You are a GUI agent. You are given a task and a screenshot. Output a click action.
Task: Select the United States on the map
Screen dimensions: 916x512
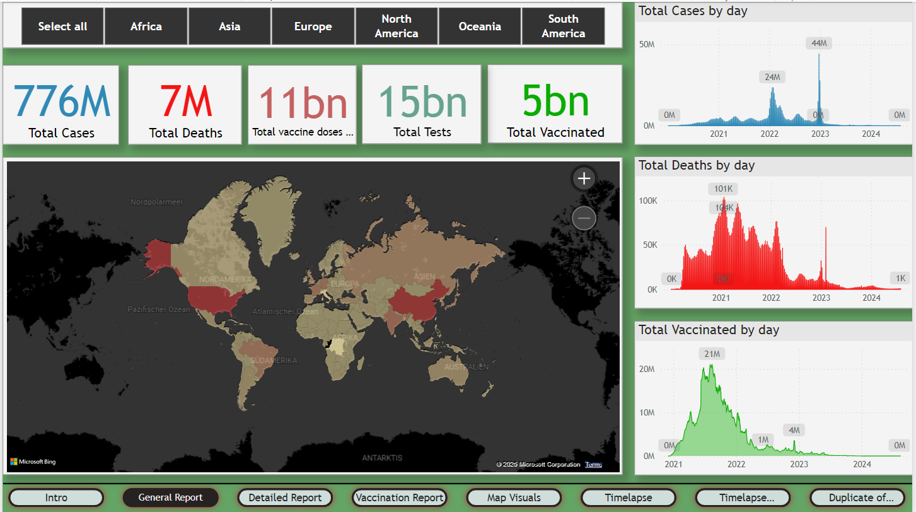(213, 301)
